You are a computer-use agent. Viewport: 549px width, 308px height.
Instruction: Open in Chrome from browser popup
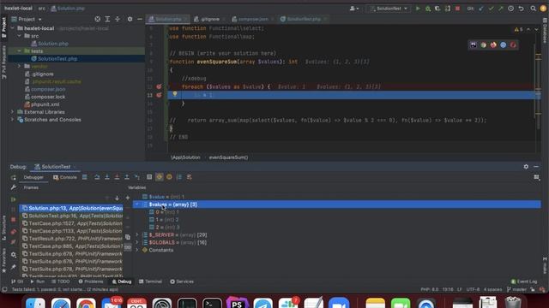click(484, 45)
